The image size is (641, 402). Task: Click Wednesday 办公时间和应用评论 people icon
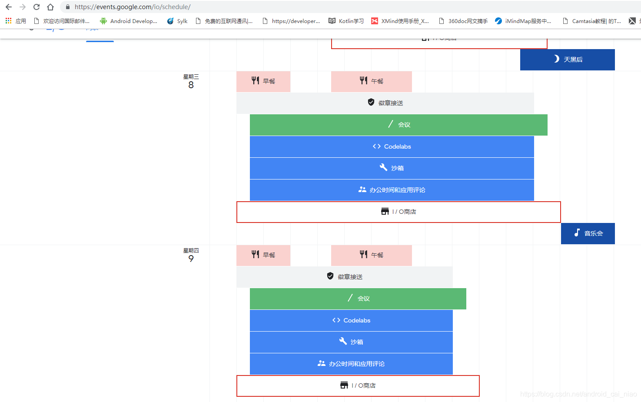coord(362,189)
